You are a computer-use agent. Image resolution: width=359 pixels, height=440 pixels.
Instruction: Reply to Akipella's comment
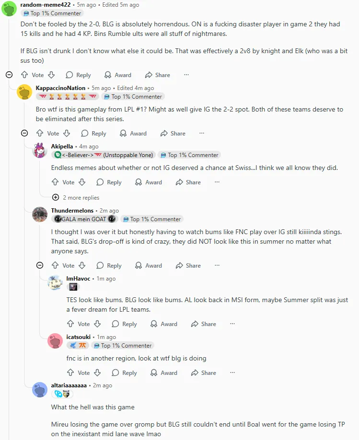[108, 182]
